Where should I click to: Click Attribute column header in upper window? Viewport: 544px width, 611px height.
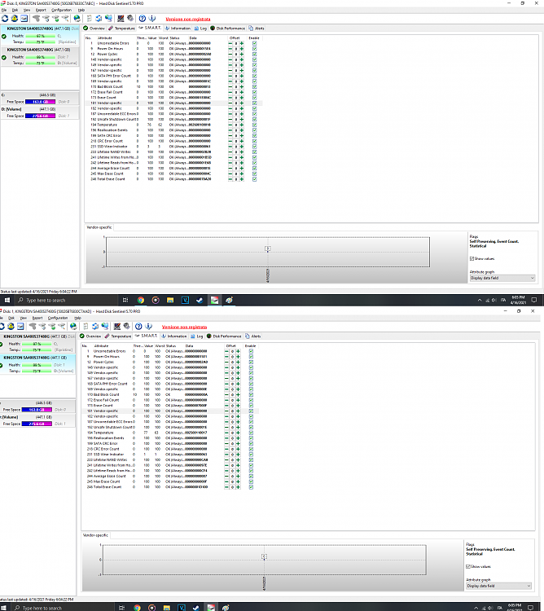coord(105,38)
